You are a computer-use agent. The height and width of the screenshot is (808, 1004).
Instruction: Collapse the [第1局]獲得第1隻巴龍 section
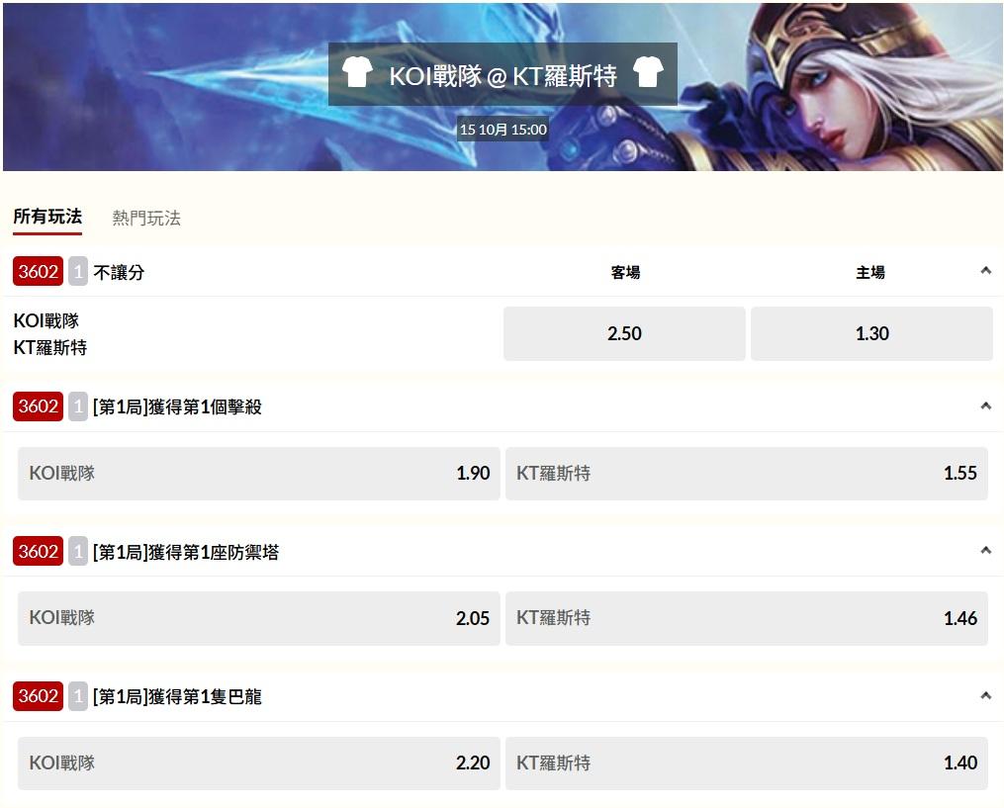coord(986,695)
